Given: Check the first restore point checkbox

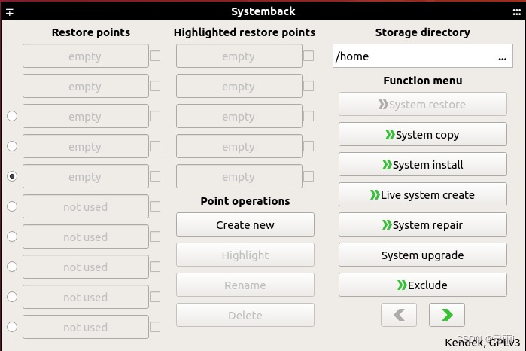Looking at the screenshot, I should point(155,56).
